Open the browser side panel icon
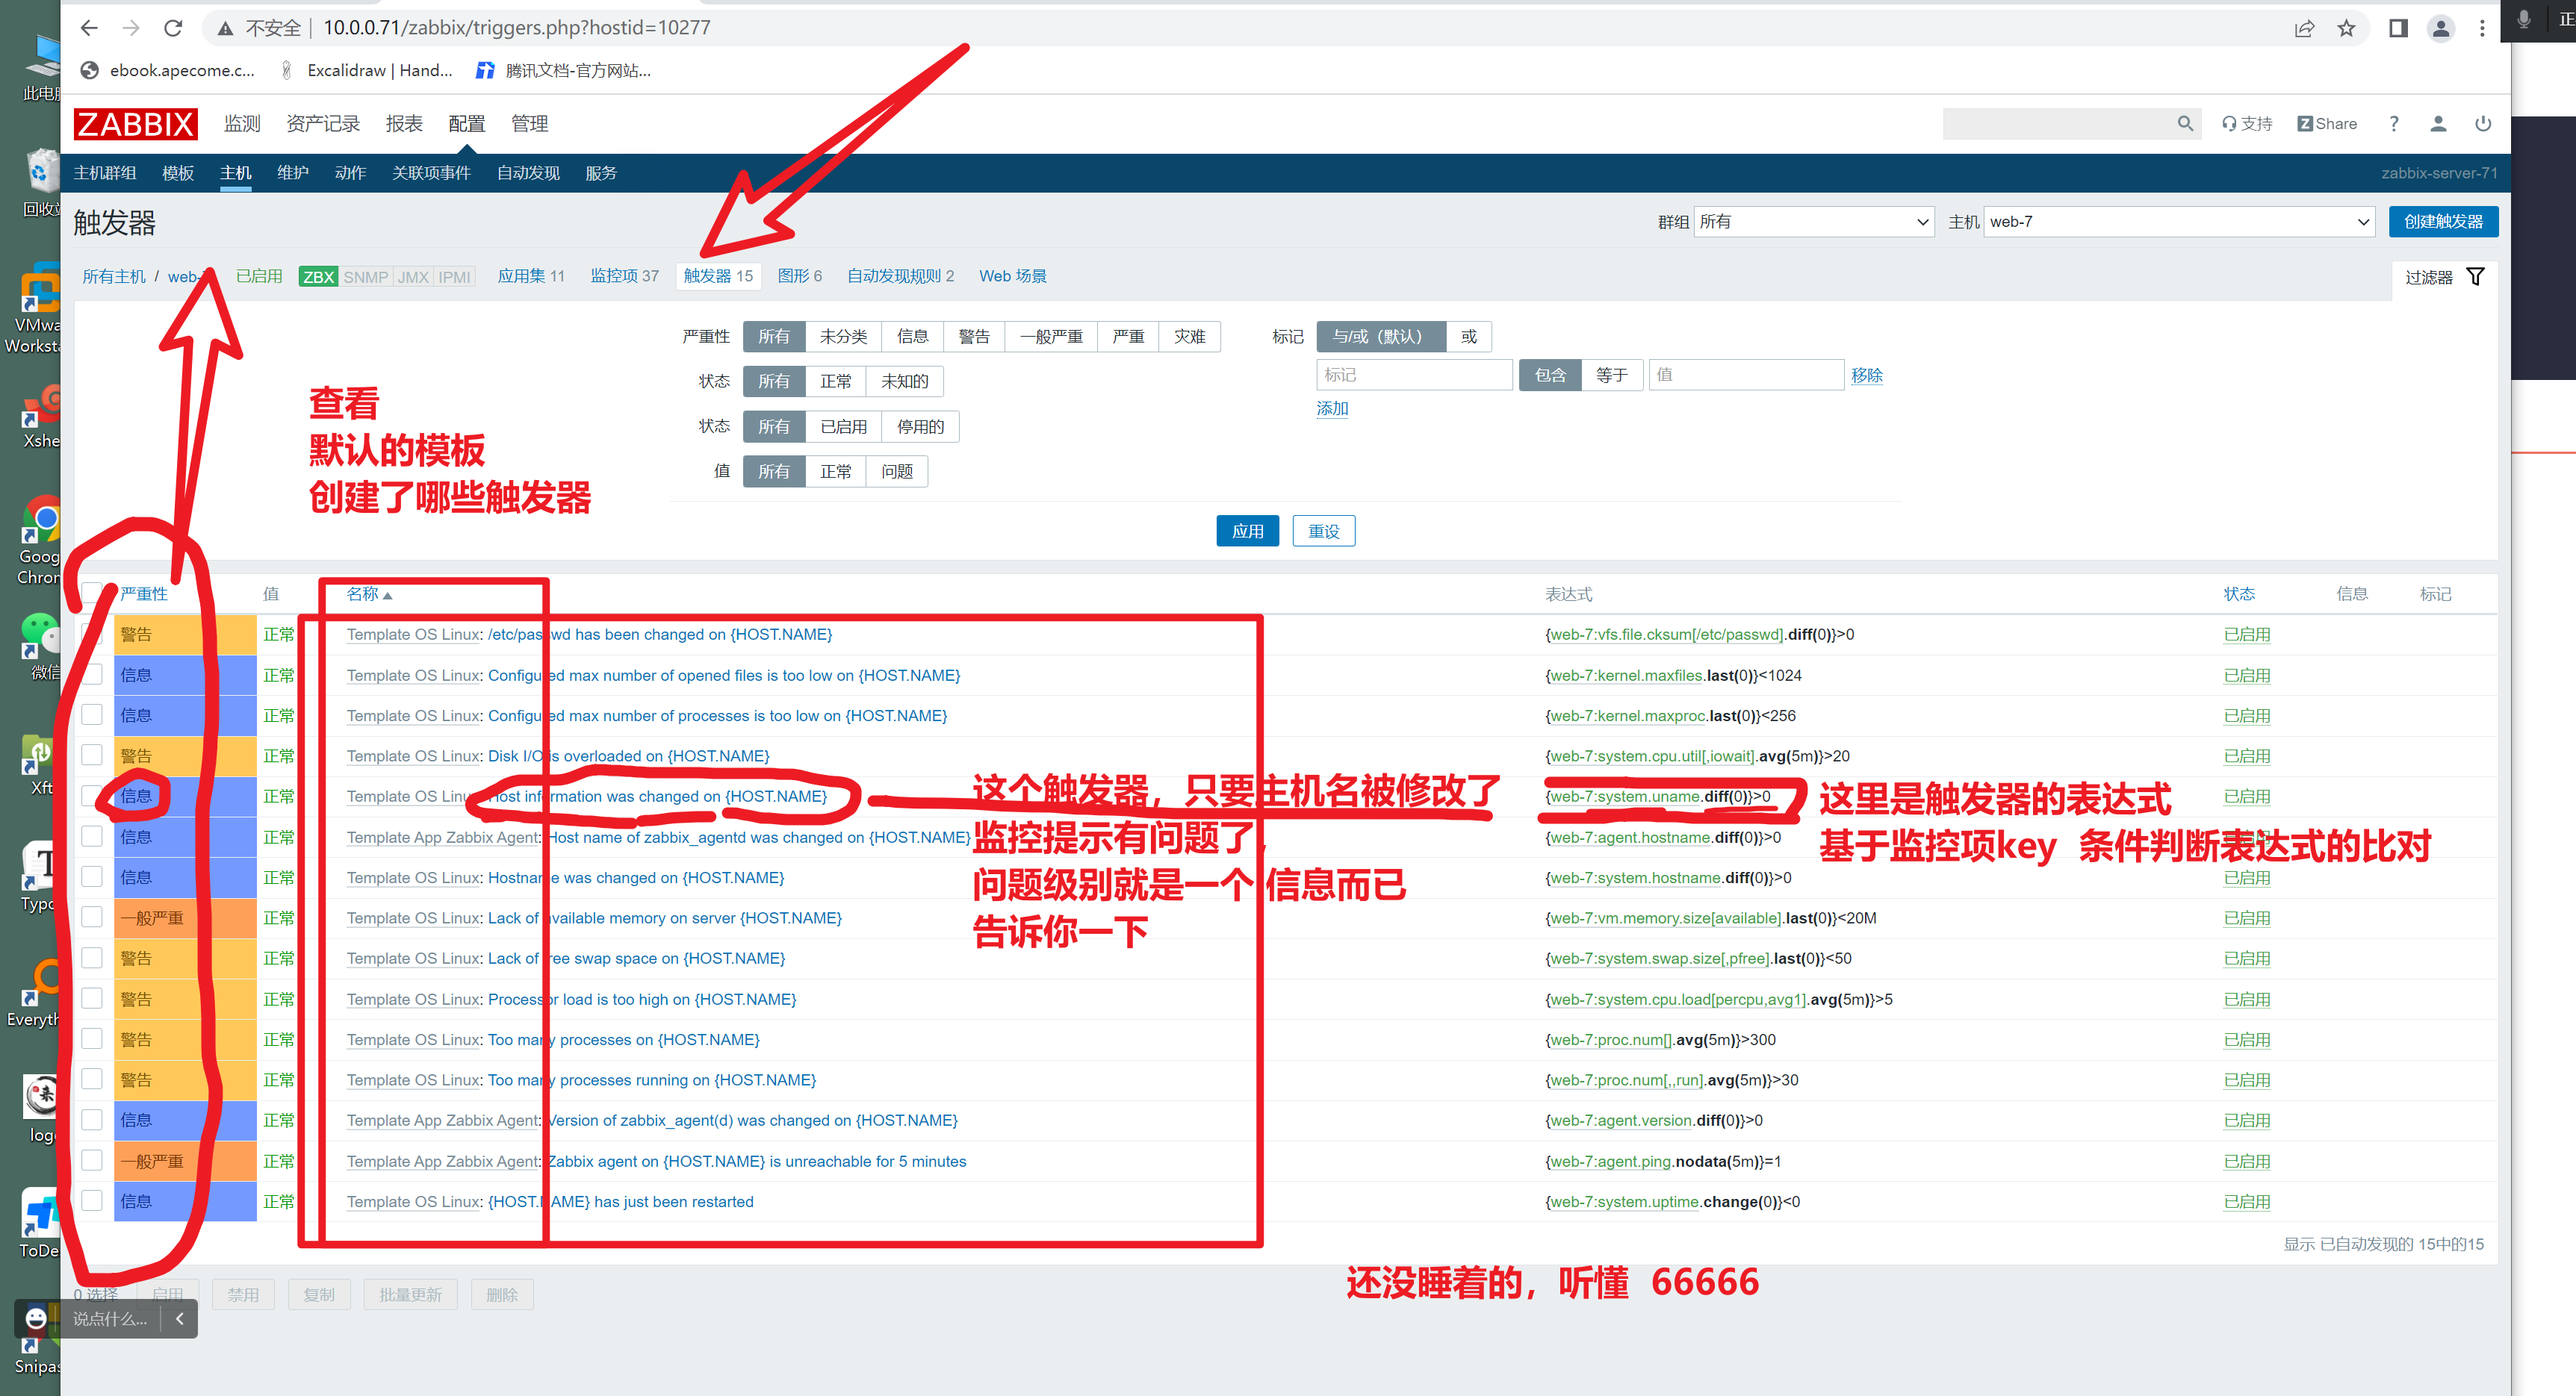The width and height of the screenshot is (2576, 1396). [2398, 28]
